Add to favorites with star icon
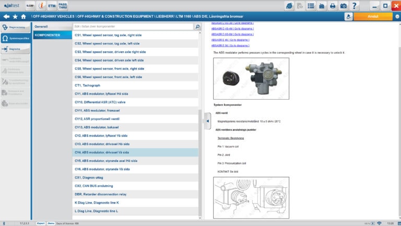The height and width of the screenshot is (226, 401). [x=15, y=17]
